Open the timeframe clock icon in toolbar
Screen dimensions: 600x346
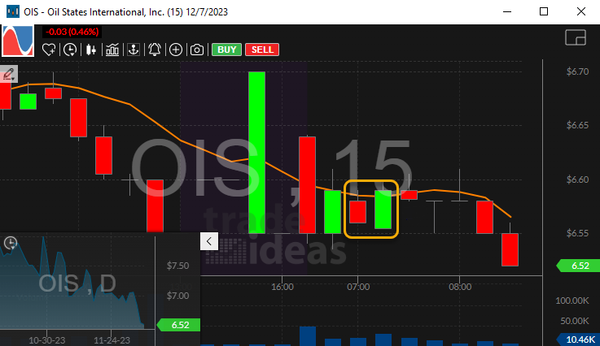(x=70, y=50)
